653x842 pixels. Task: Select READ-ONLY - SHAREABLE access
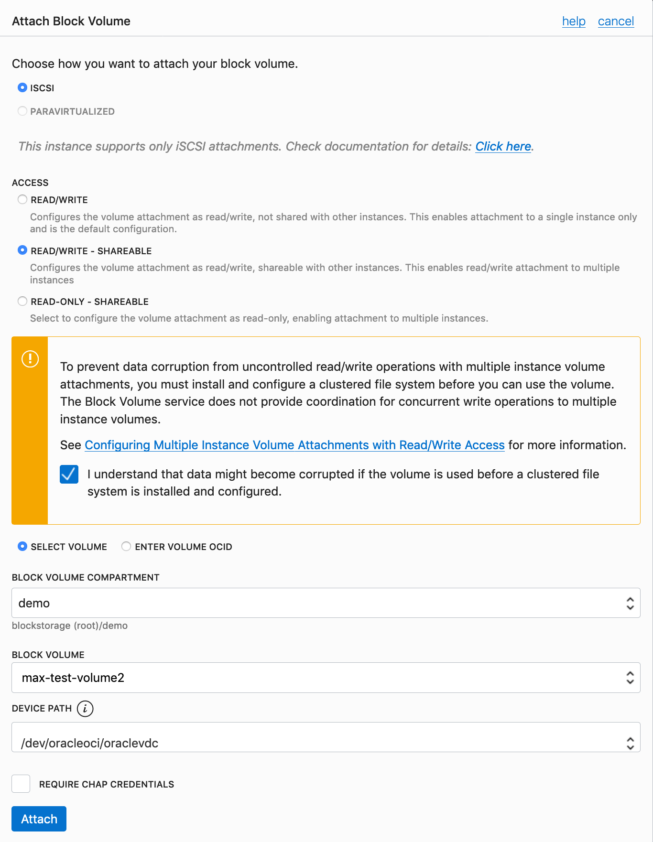point(22,301)
